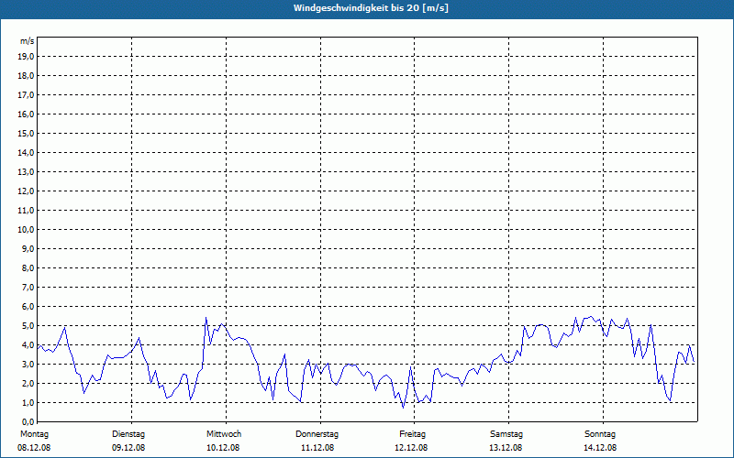Click the '0,0' y-axis label
The height and width of the screenshot is (458, 734).
28,422
